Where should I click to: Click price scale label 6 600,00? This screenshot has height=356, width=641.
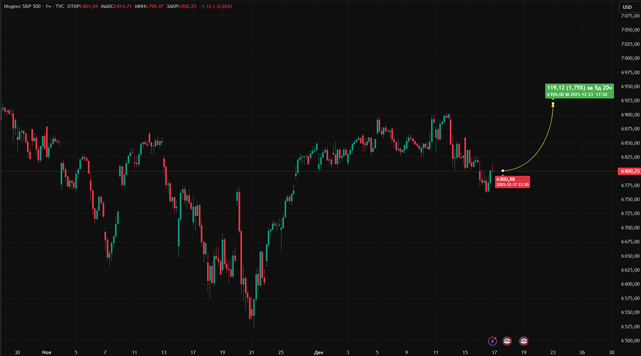pyautogui.click(x=630, y=284)
